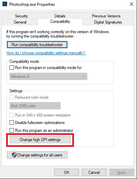Screen dimensions: 137x179
Task: Click Change settings for all users
Action: 37,155
